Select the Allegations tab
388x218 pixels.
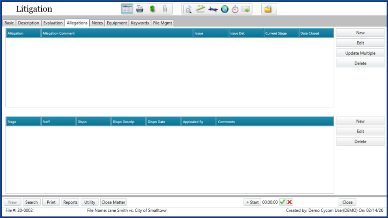click(77, 23)
